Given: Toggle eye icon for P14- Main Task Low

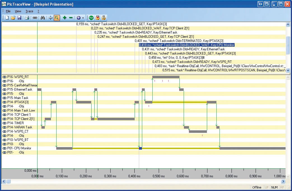Looking at the screenshot, I should coord(4,110).
